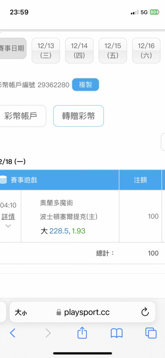Open the 大小 text size menu

click(21, 312)
